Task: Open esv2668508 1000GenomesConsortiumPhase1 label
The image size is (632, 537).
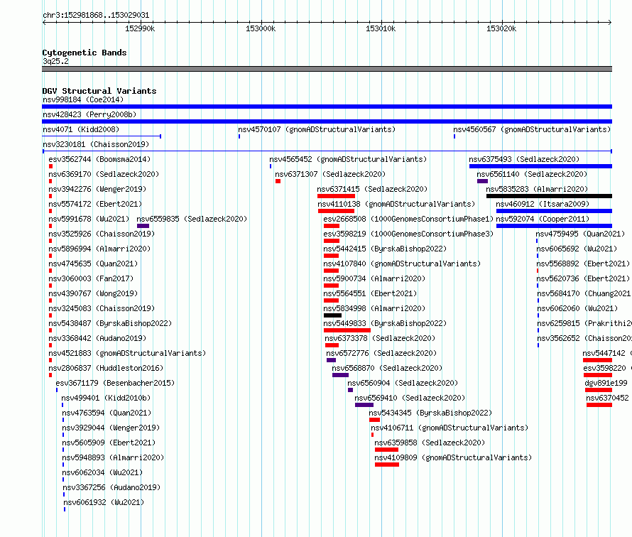Action: [408, 219]
